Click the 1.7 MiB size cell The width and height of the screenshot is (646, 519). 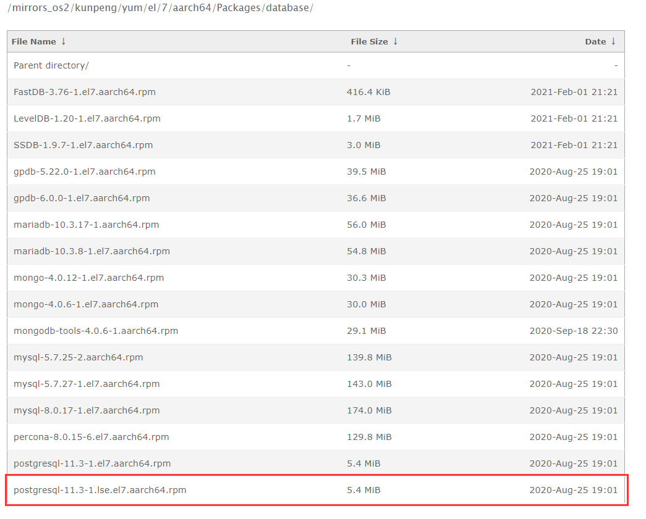[x=363, y=118]
